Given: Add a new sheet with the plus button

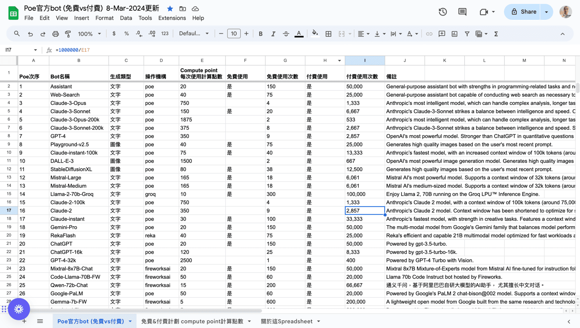Looking at the screenshot, I should click(24, 321).
